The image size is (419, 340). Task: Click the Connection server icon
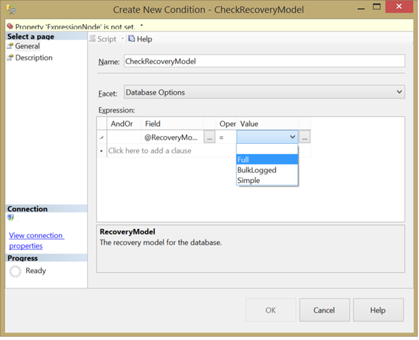(x=11, y=218)
